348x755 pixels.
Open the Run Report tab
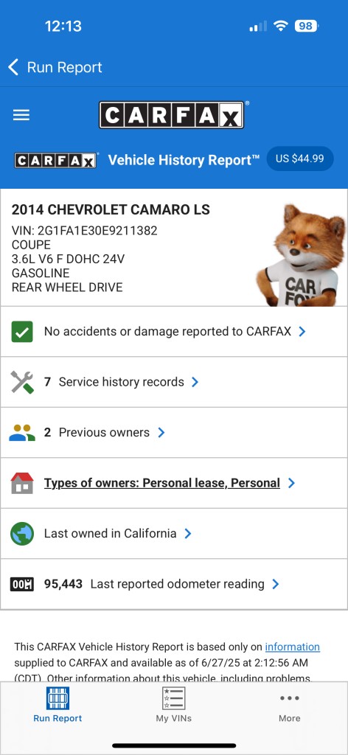point(58,704)
